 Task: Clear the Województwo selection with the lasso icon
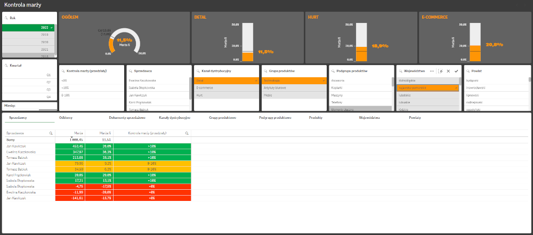[x=441, y=71]
